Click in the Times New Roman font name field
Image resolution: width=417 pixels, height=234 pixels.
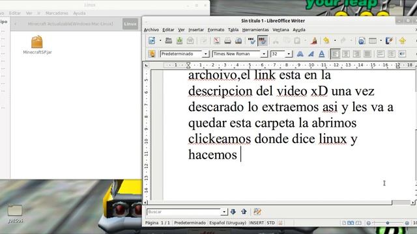click(237, 54)
